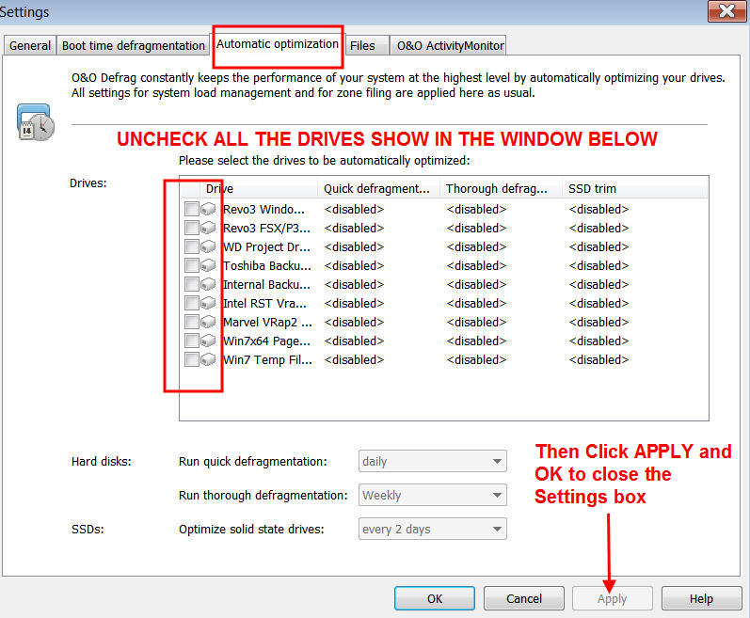Click SSD trim value for Toshiba Backu...
The image size is (750, 618).
(x=598, y=265)
